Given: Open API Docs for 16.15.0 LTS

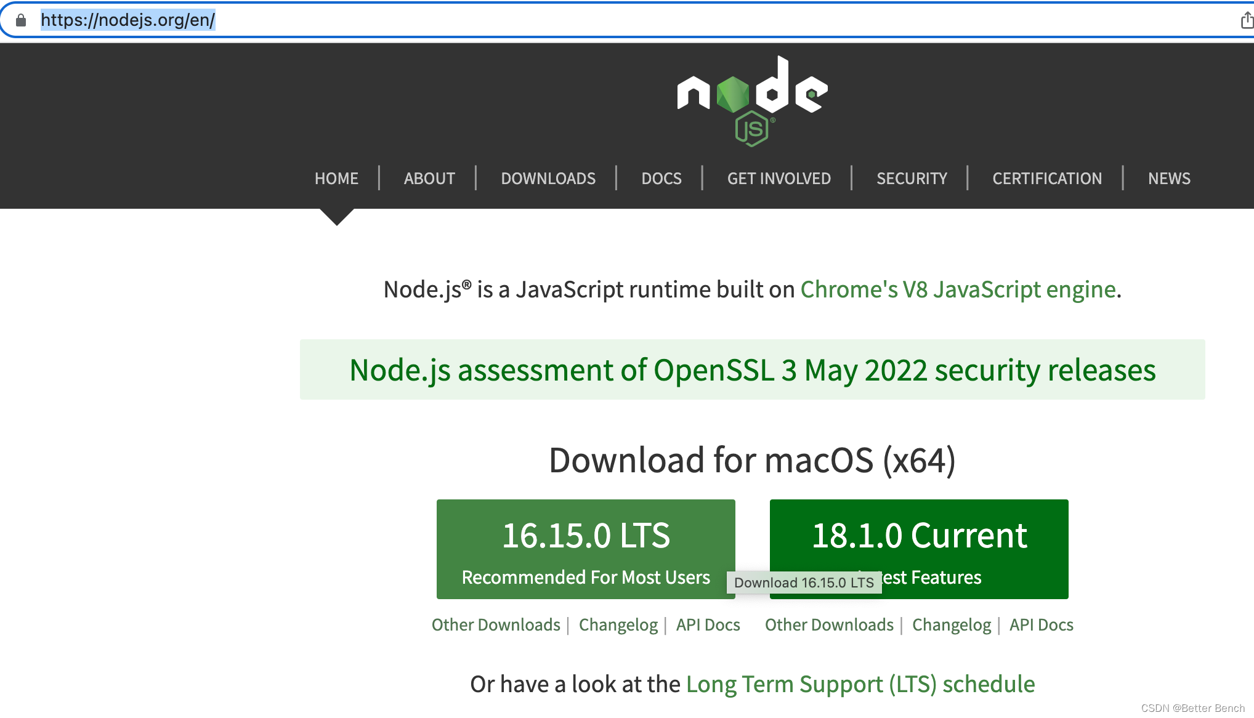Looking at the screenshot, I should 708,625.
